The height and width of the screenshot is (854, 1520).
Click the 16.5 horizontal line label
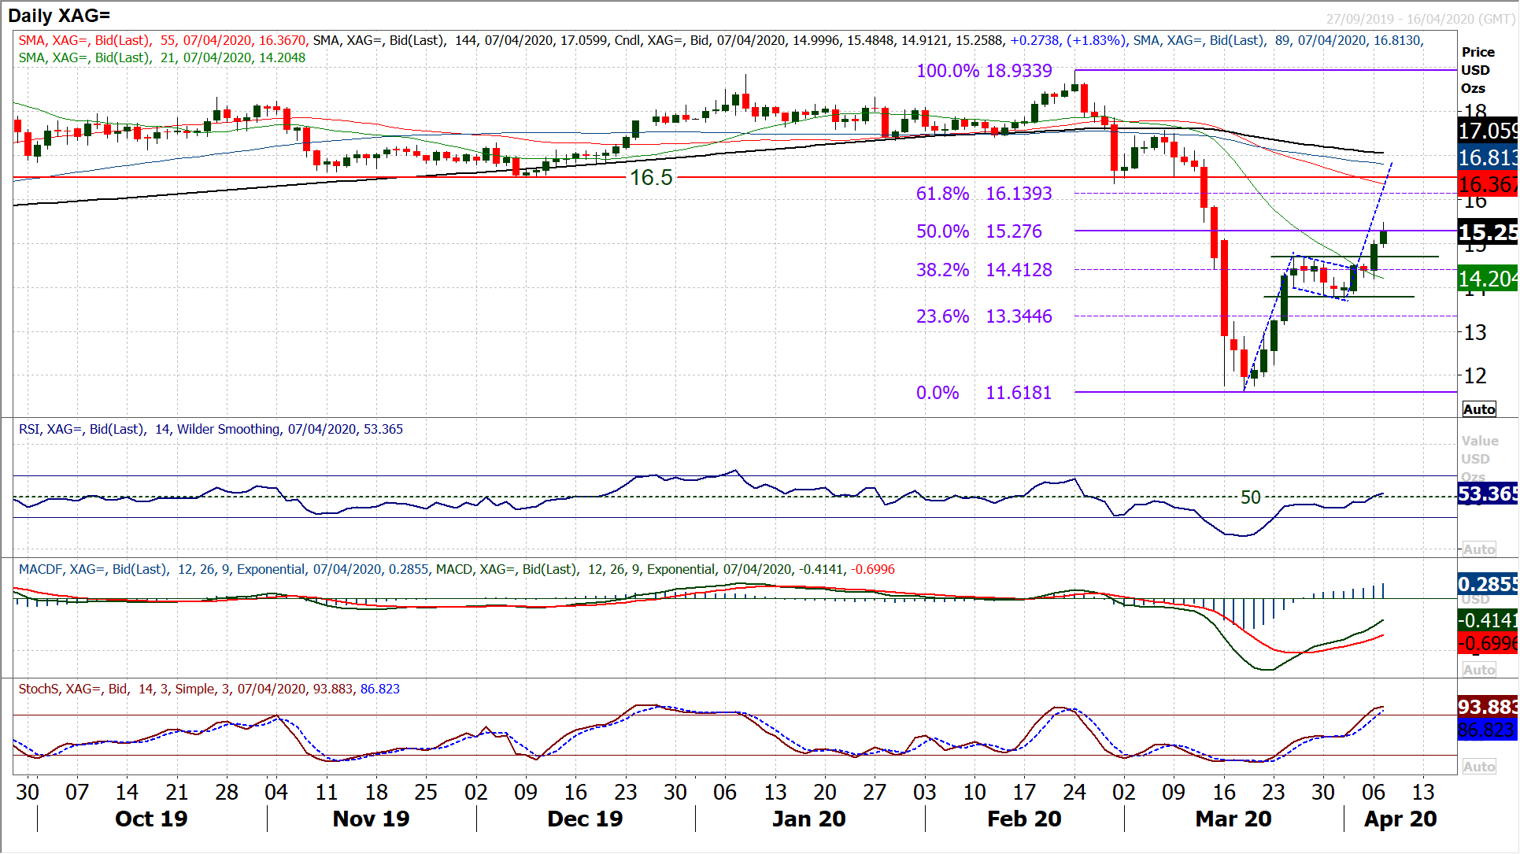tap(651, 178)
